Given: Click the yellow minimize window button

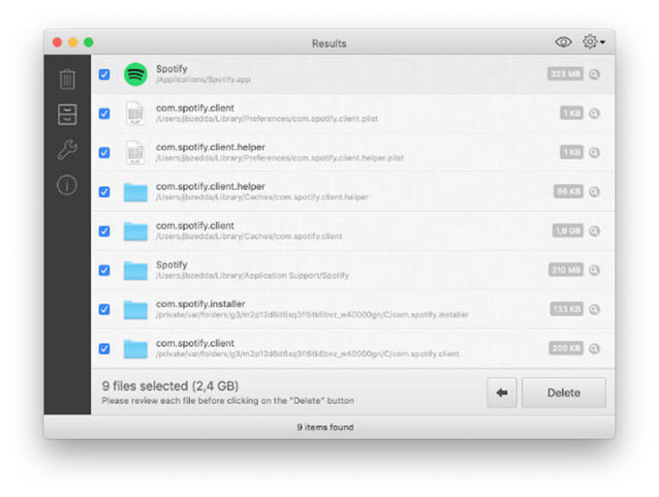Looking at the screenshot, I should pos(73,43).
